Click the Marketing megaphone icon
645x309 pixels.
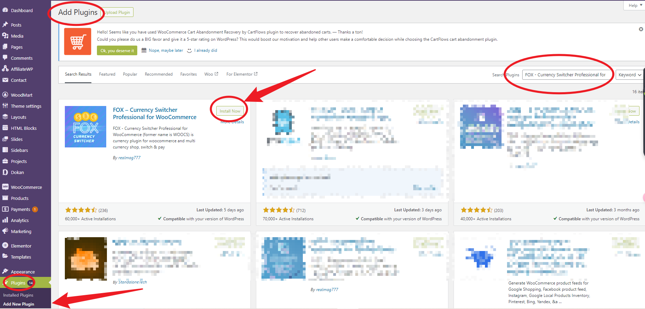[x=5, y=231]
